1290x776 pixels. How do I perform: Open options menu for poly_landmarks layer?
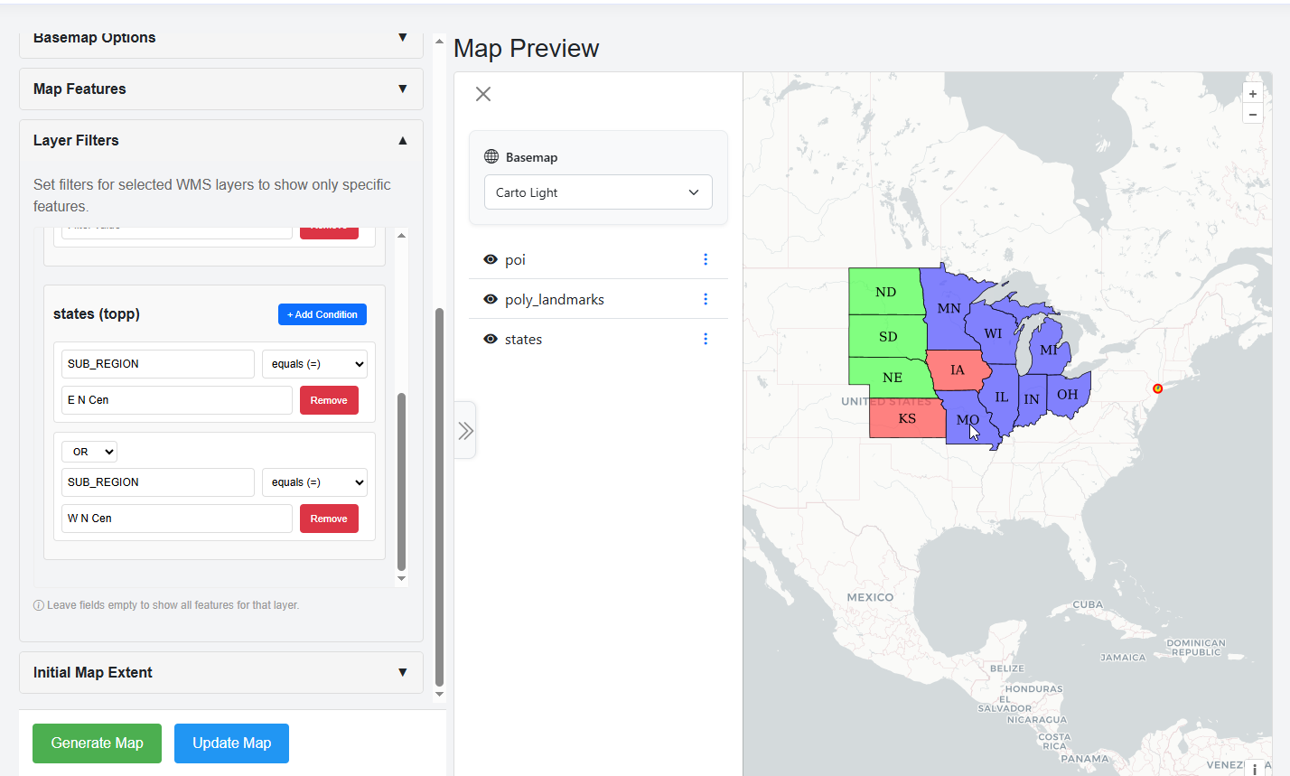pos(706,299)
